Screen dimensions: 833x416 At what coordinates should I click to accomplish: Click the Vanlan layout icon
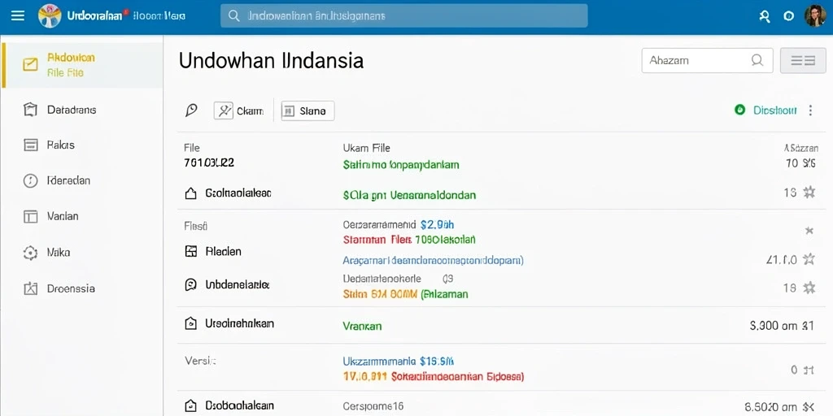[x=31, y=216]
